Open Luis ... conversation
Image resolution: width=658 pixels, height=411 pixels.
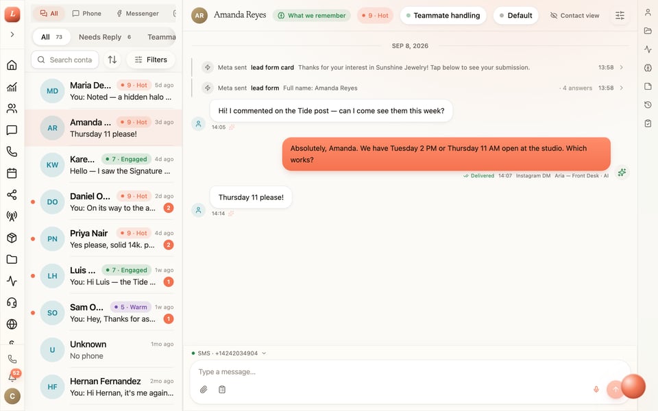click(x=103, y=275)
